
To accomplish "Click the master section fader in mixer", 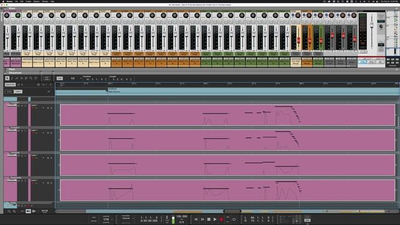I will click(372, 24).
